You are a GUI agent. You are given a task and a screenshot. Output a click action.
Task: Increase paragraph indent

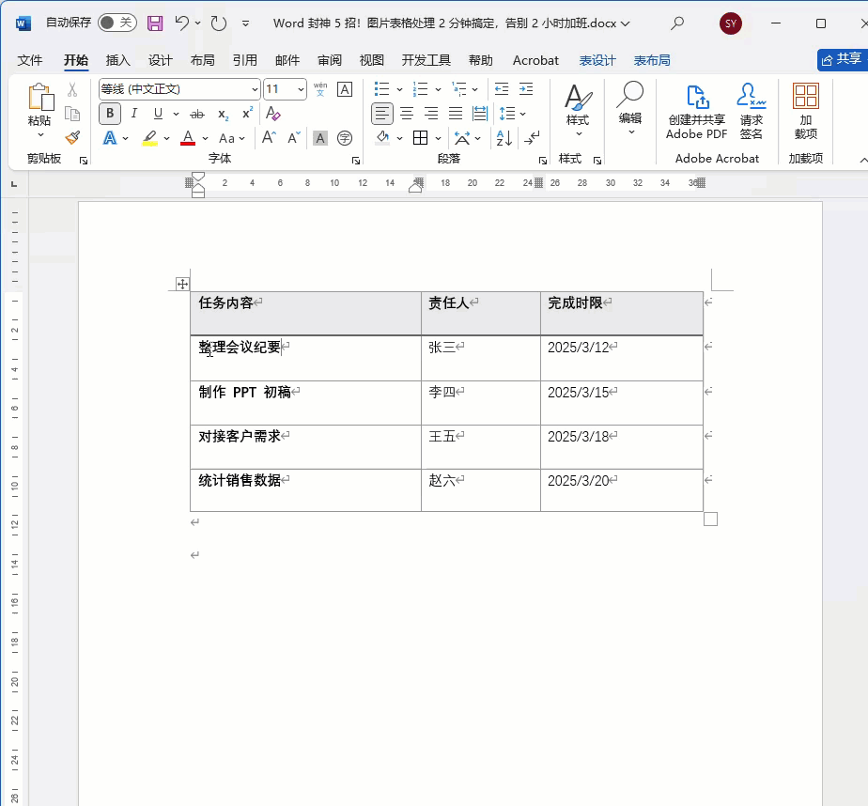pyautogui.click(x=526, y=89)
